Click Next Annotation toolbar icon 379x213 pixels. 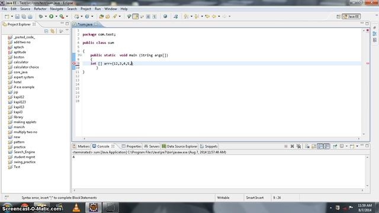point(186,17)
